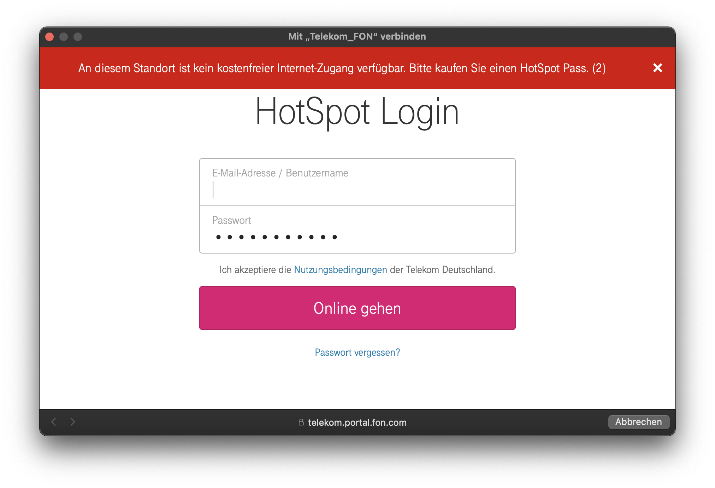Open the Passwort vergessen? link
Image resolution: width=715 pixels, height=488 pixels.
pyautogui.click(x=357, y=353)
